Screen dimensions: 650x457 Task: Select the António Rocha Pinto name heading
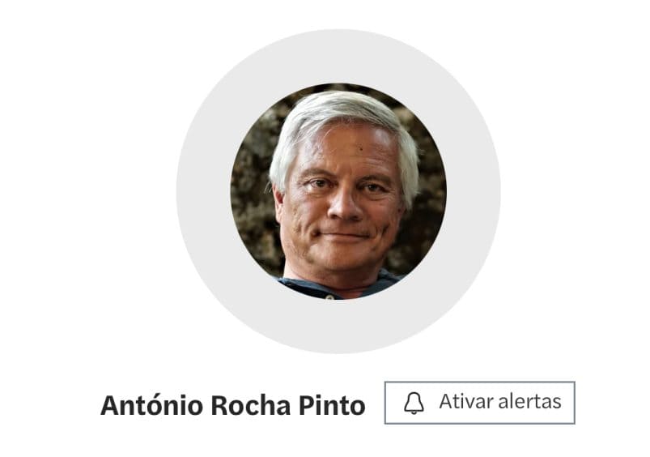pos(233,405)
